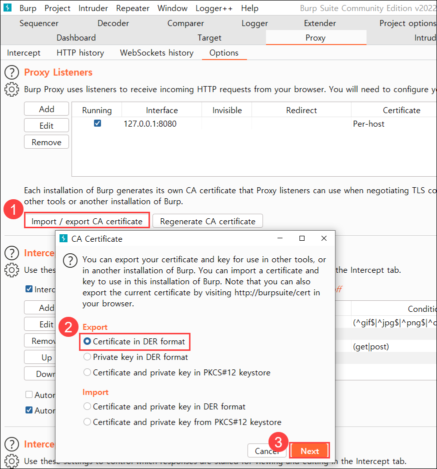This screenshot has width=437, height=469.
Task: Click the gear icon under Intercept Client Requests
Action: pos(11,270)
